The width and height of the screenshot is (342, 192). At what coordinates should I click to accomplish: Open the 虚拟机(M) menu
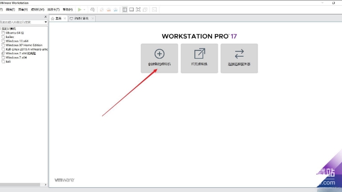click(38, 10)
